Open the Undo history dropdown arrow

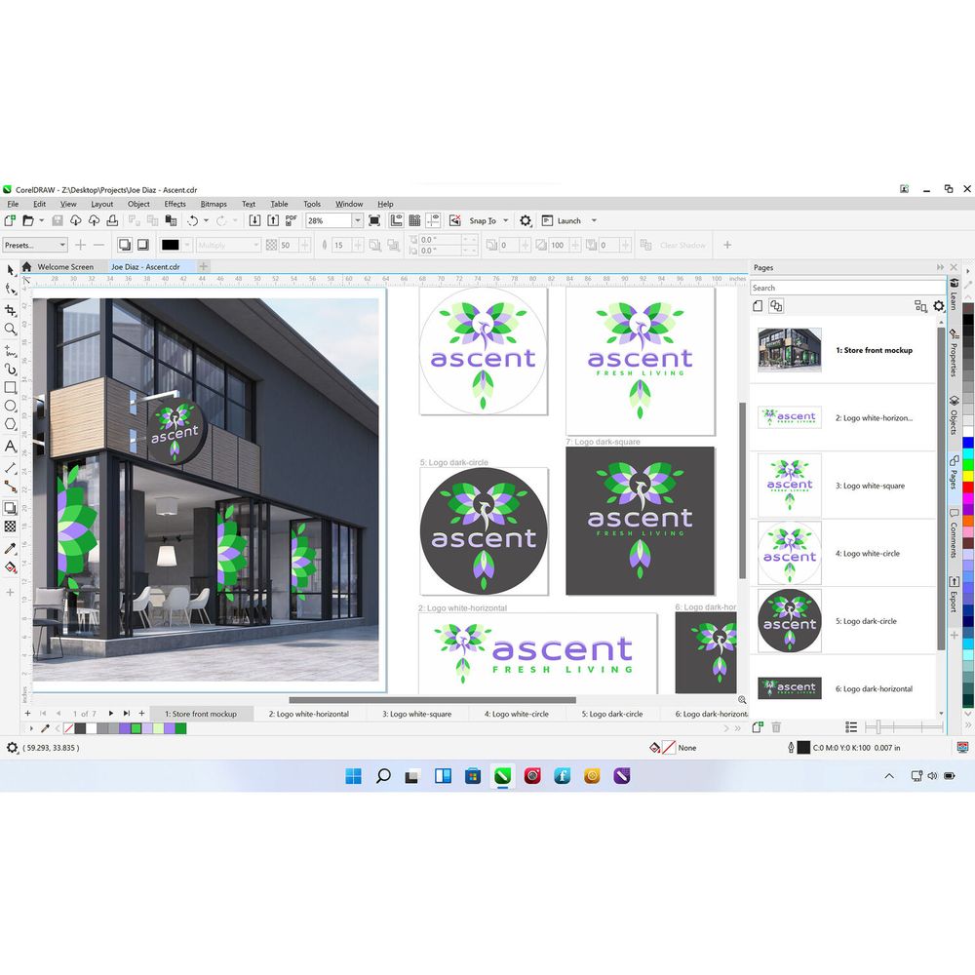(x=206, y=220)
